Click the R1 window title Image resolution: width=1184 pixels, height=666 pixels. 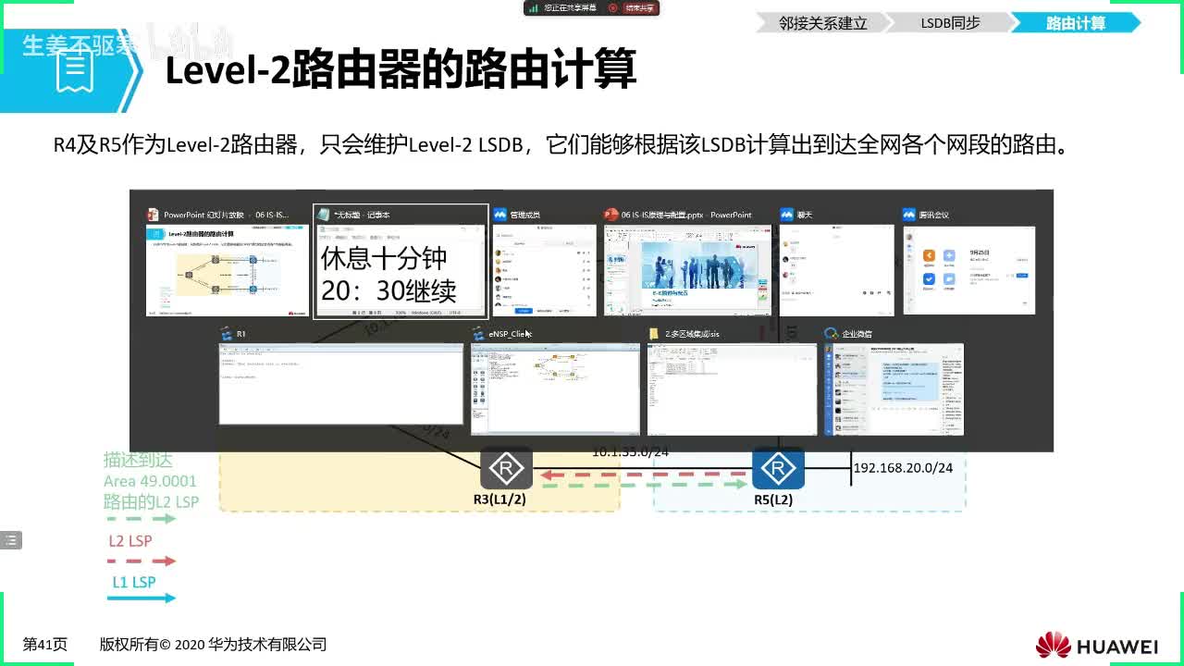point(241,333)
